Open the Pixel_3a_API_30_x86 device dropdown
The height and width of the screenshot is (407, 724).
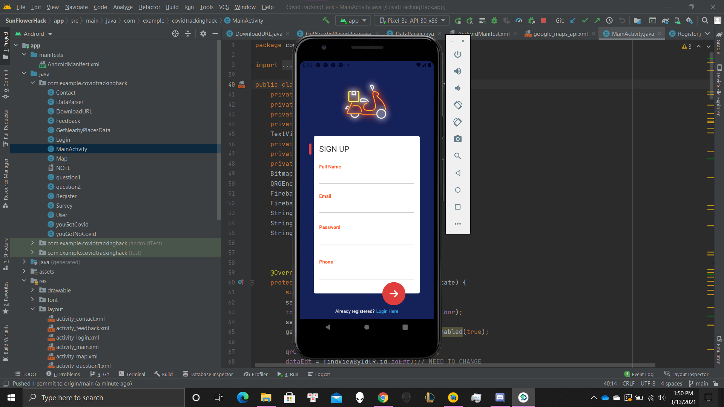413,20
